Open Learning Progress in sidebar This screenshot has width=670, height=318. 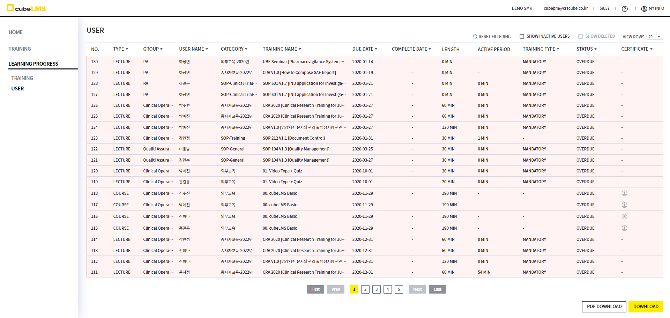pyautogui.click(x=33, y=64)
